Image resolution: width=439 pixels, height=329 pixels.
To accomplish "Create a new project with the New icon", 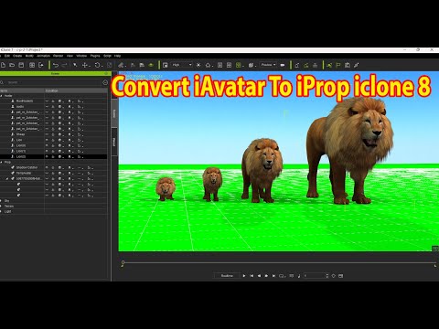I will pyautogui.click(x=3, y=65).
